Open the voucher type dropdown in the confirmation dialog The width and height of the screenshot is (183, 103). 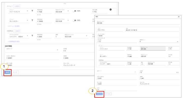click(x=135, y=72)
